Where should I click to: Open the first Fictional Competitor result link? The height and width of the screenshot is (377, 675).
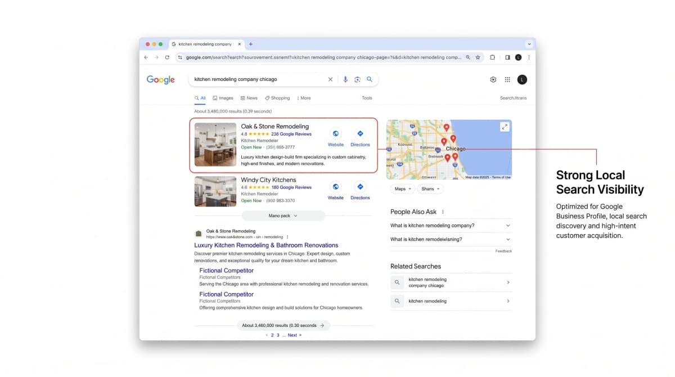226,271
